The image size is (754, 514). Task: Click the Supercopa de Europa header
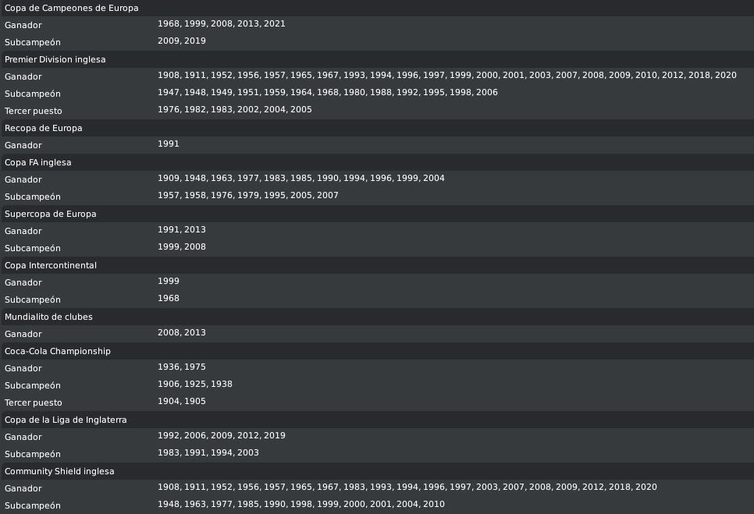point(50,214)
